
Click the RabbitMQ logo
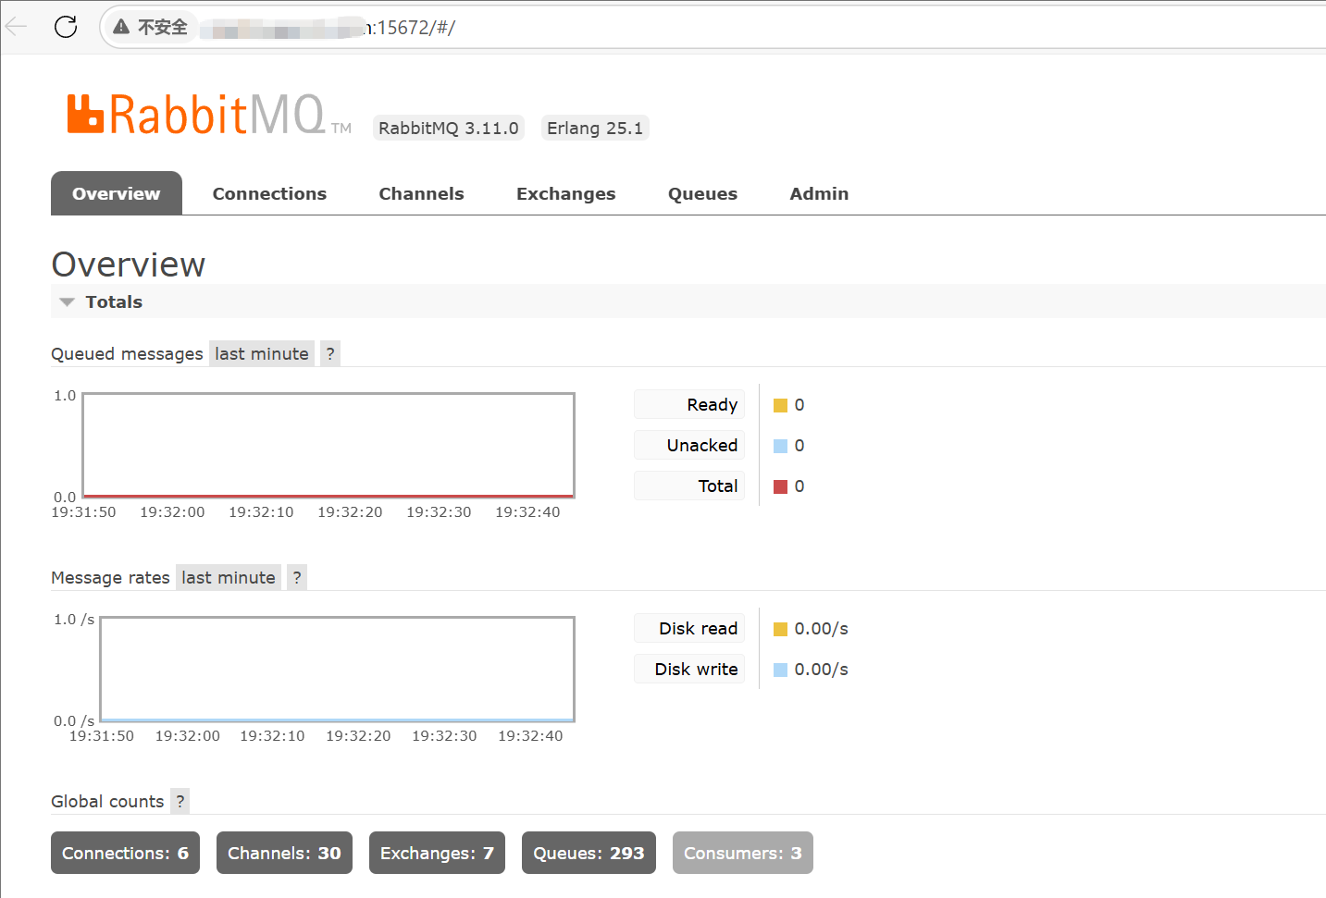(x=209, y=115)
